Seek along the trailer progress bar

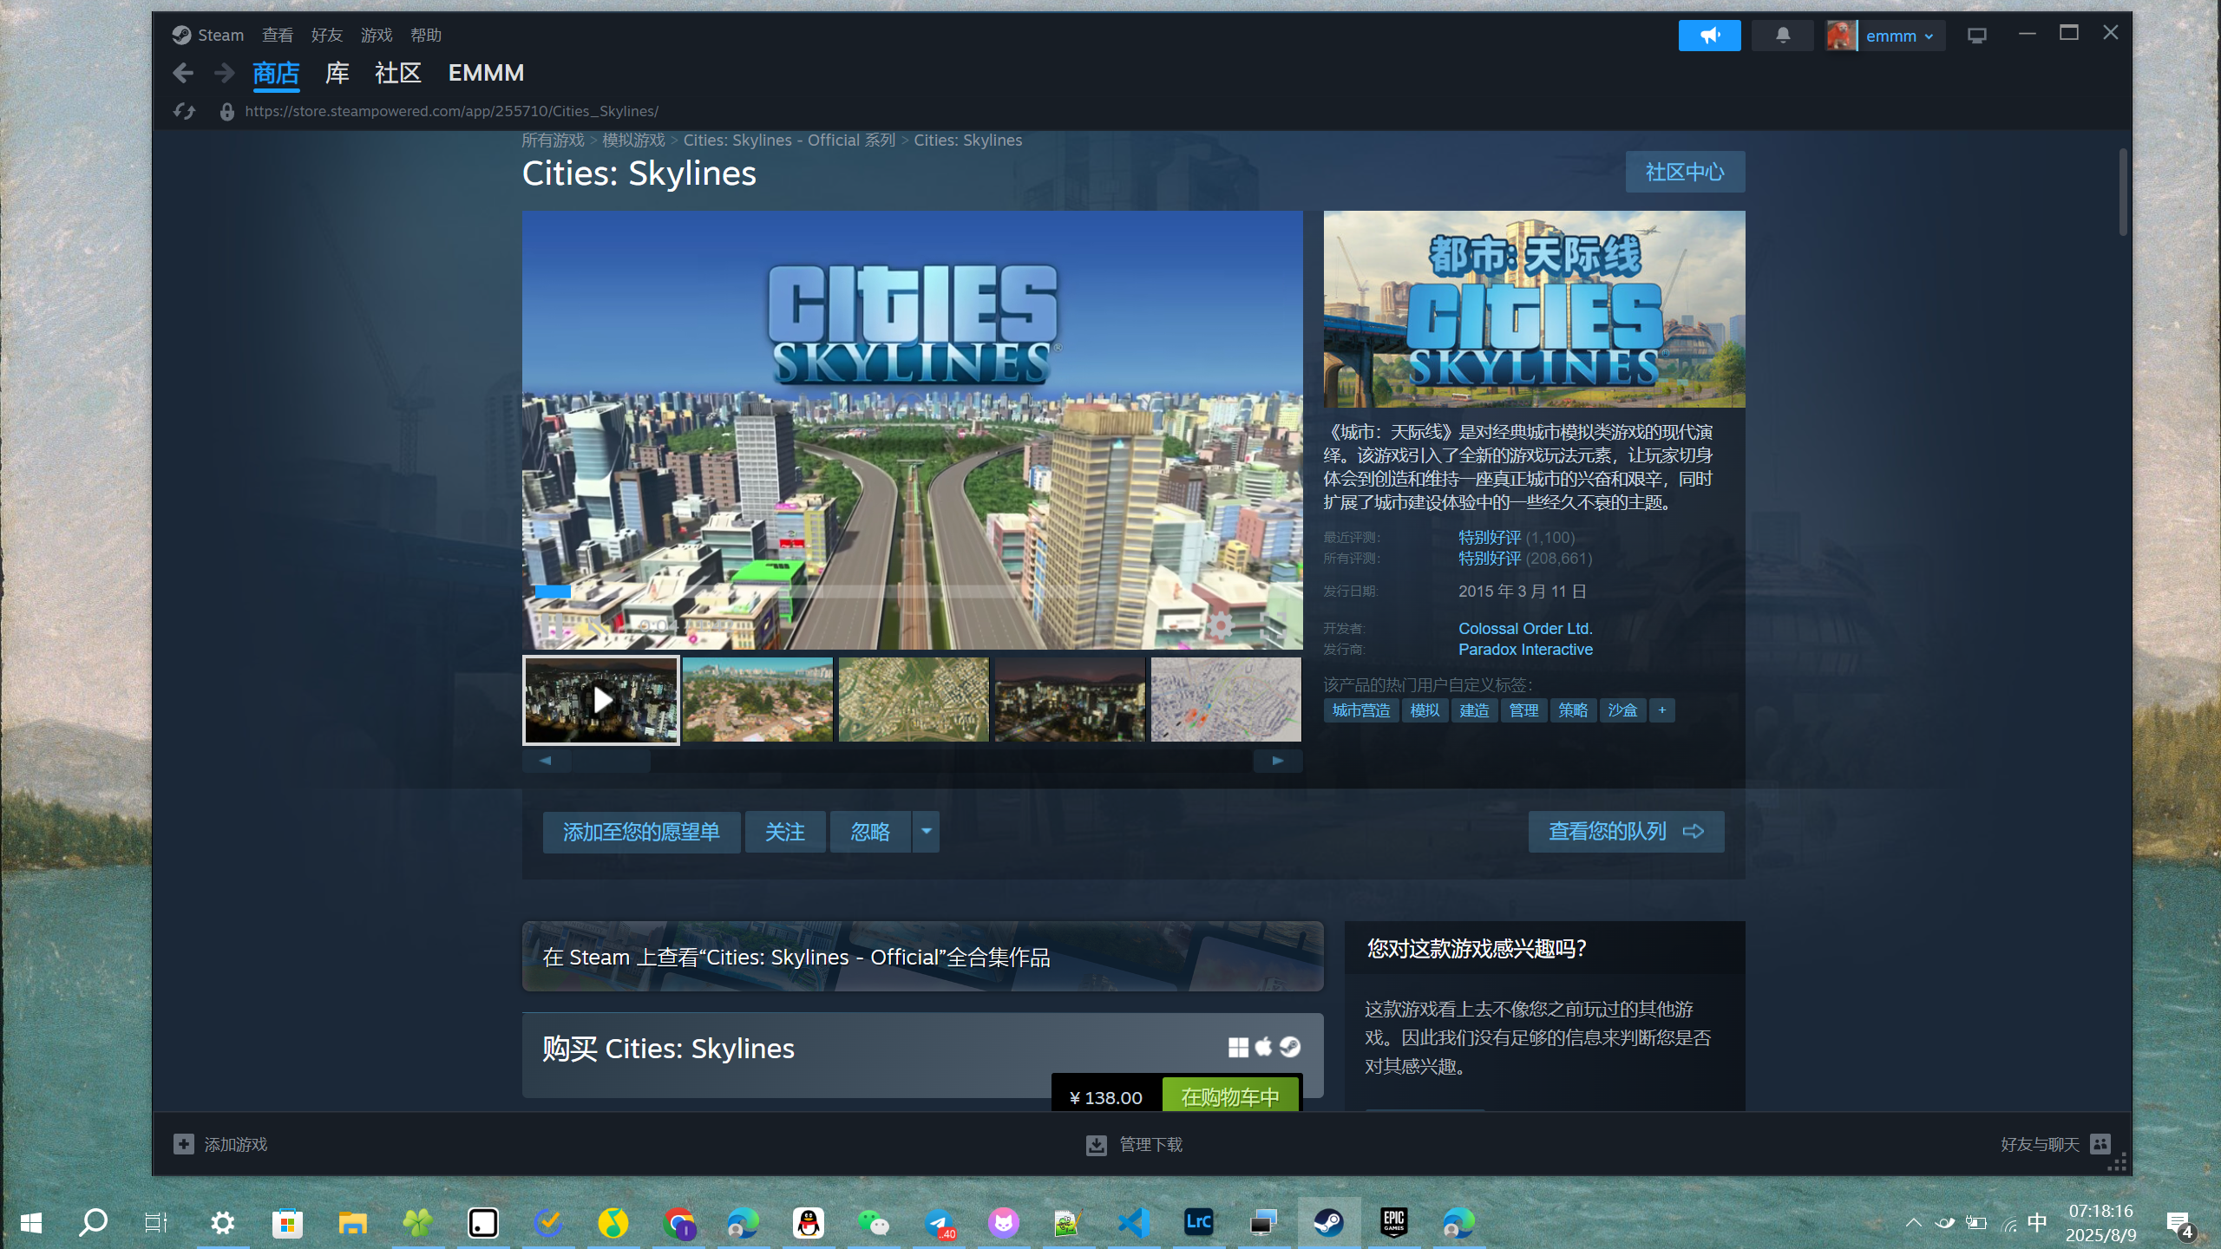(x=912, y=592)
